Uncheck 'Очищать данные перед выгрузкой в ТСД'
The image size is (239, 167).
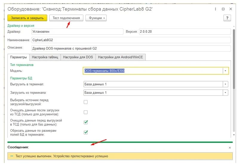tap(86, 122)
